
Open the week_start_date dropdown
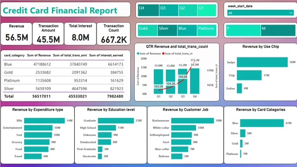tap(260, 13)
